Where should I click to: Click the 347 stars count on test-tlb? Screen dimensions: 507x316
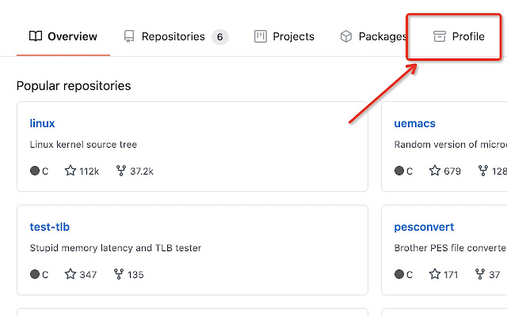(88, 275)
